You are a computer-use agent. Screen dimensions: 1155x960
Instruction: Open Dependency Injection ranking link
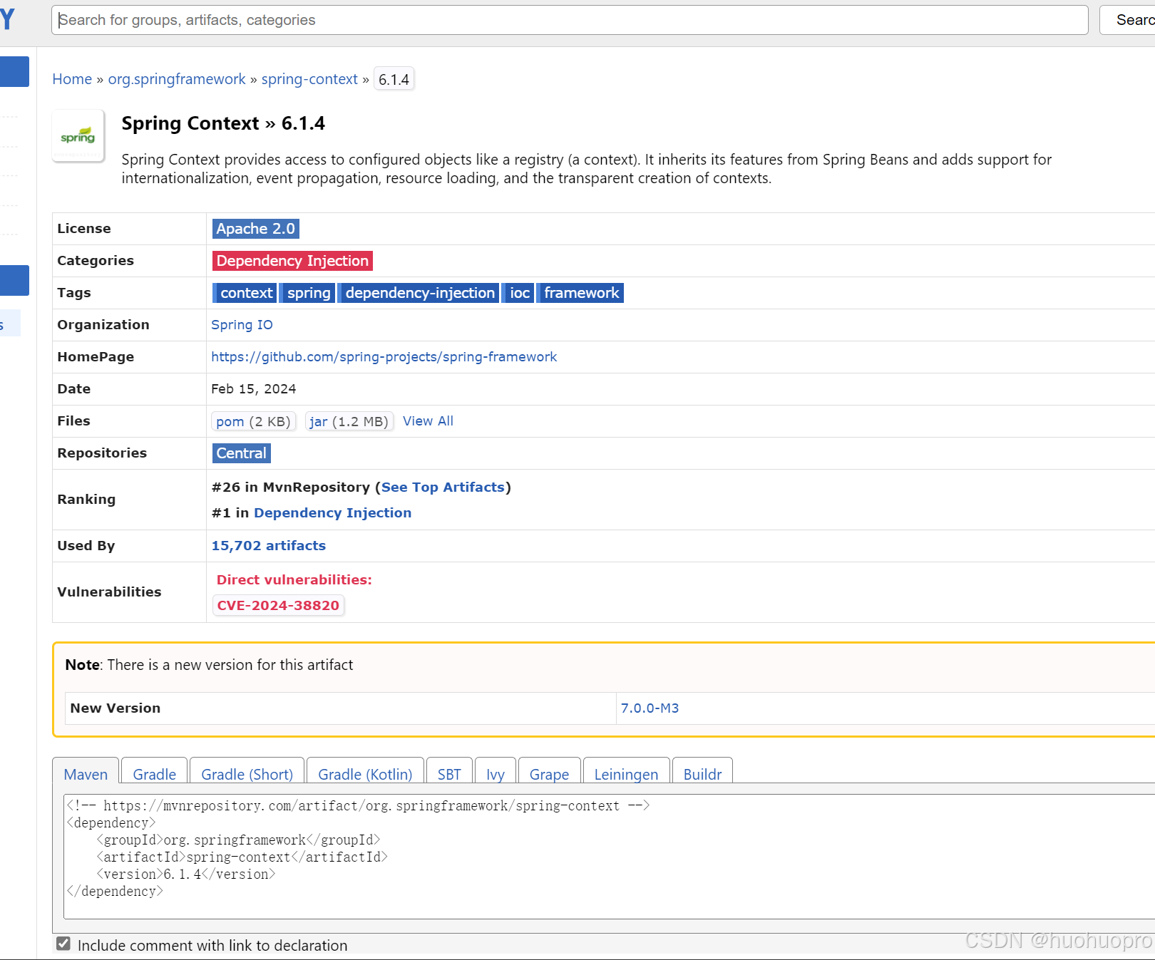332,513
